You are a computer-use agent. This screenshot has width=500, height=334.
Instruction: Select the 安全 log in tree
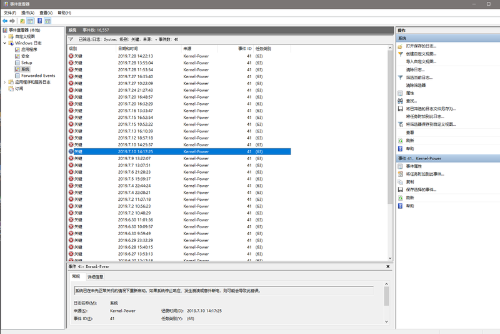coord(25,56)
